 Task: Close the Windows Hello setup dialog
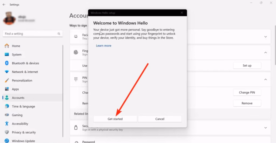point(182,13)
